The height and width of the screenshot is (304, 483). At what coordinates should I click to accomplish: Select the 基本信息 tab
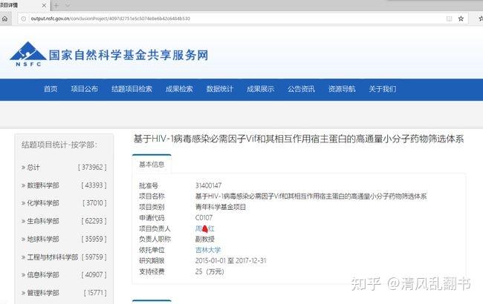tap(152, 165)
